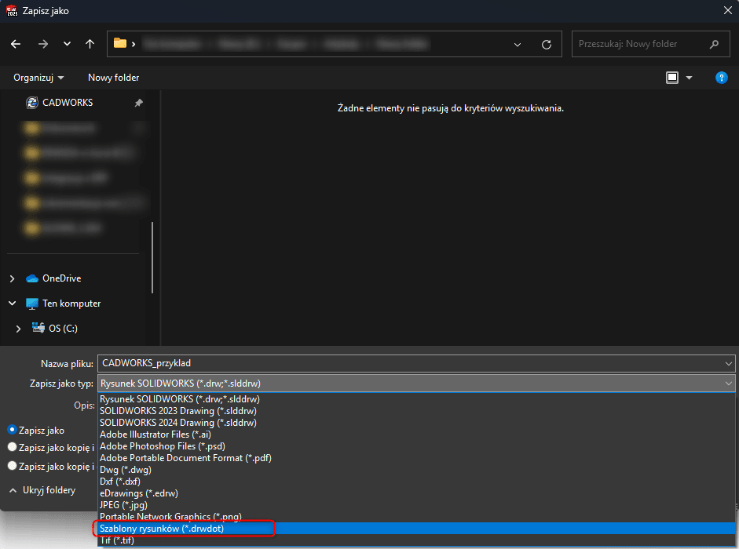Screen dimensions: 739x549
Task: Click the navigation pane scrollbar
Action: [x=152, y=257]
